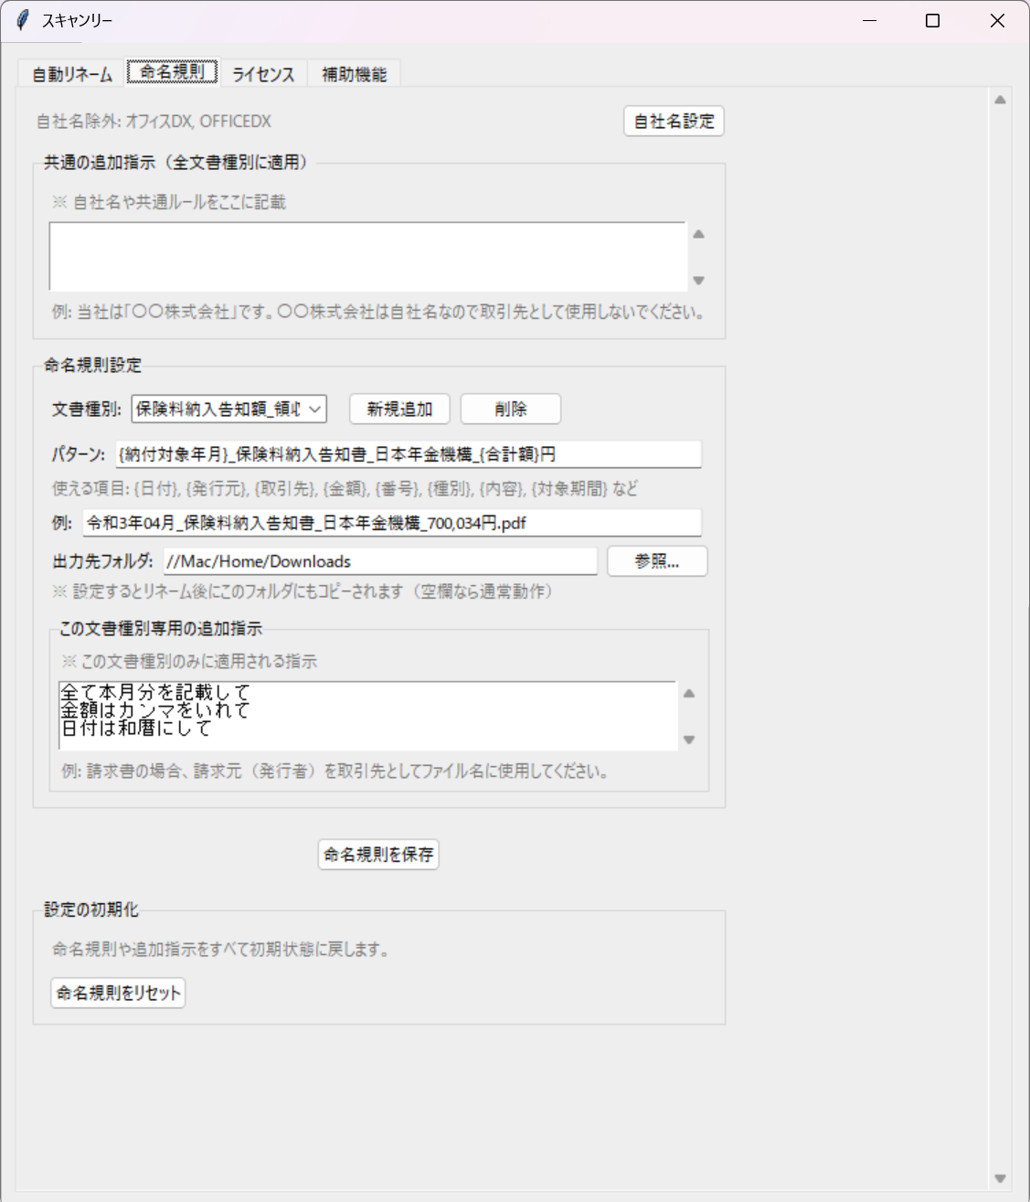Click into the パターン input field

click(409, 454)
